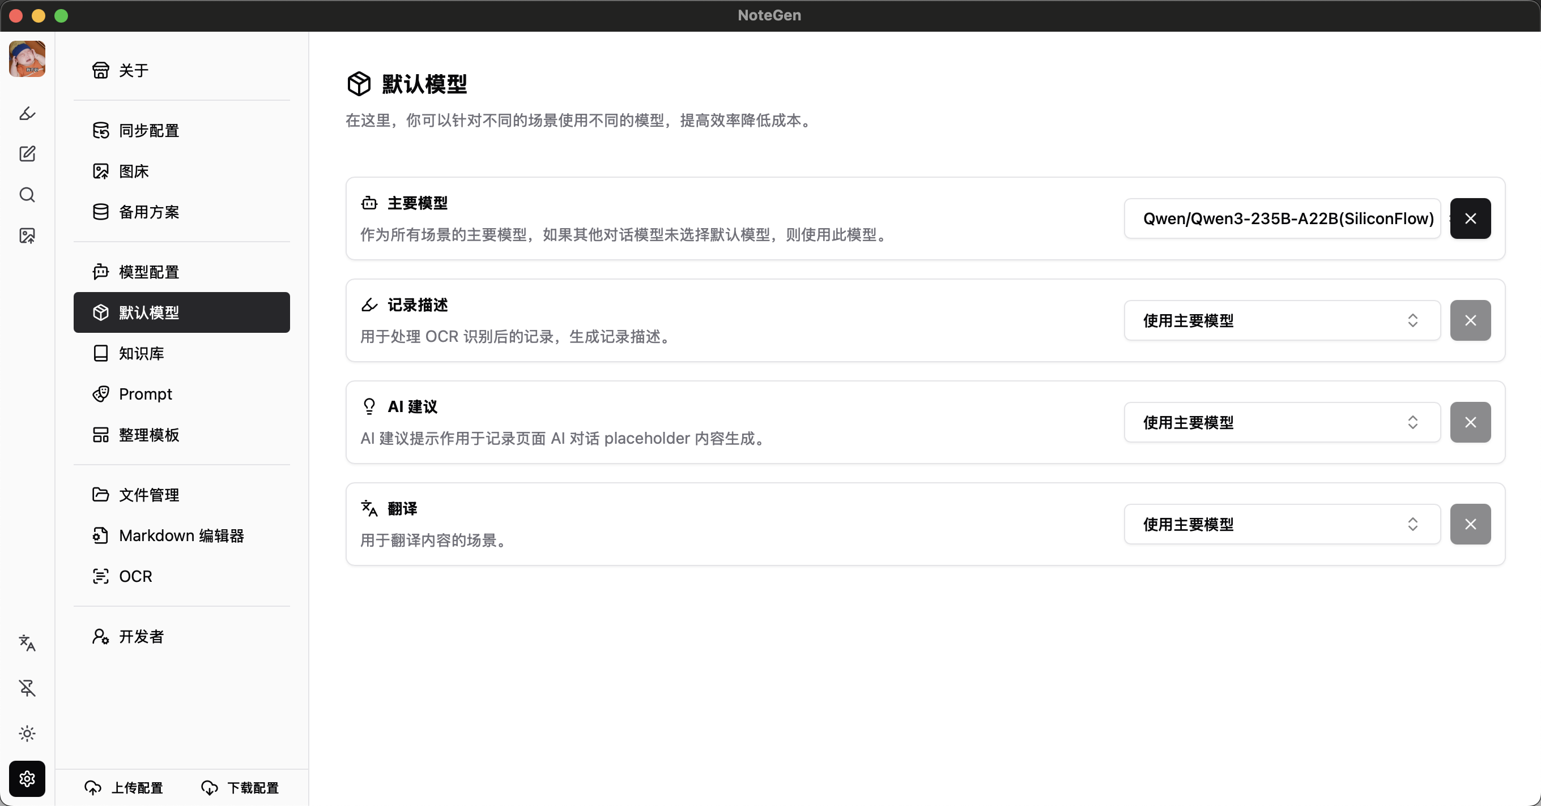The image size is (1541, 806).
Task: Open the 主要模型 Qwen model dropdown
Action: click(1283, 218)
